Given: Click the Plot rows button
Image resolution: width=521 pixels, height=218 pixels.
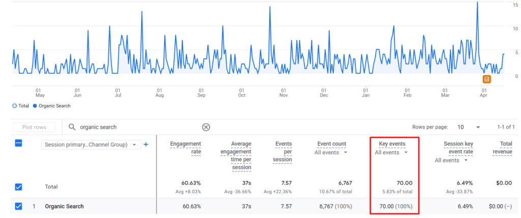Looking at the screenshot, I should (x=35, y=127).
